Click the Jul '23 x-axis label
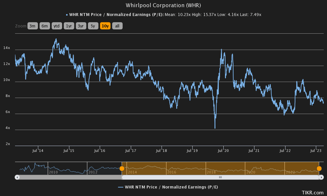This screenshot has width=327, height=196. tap(316, 151)
